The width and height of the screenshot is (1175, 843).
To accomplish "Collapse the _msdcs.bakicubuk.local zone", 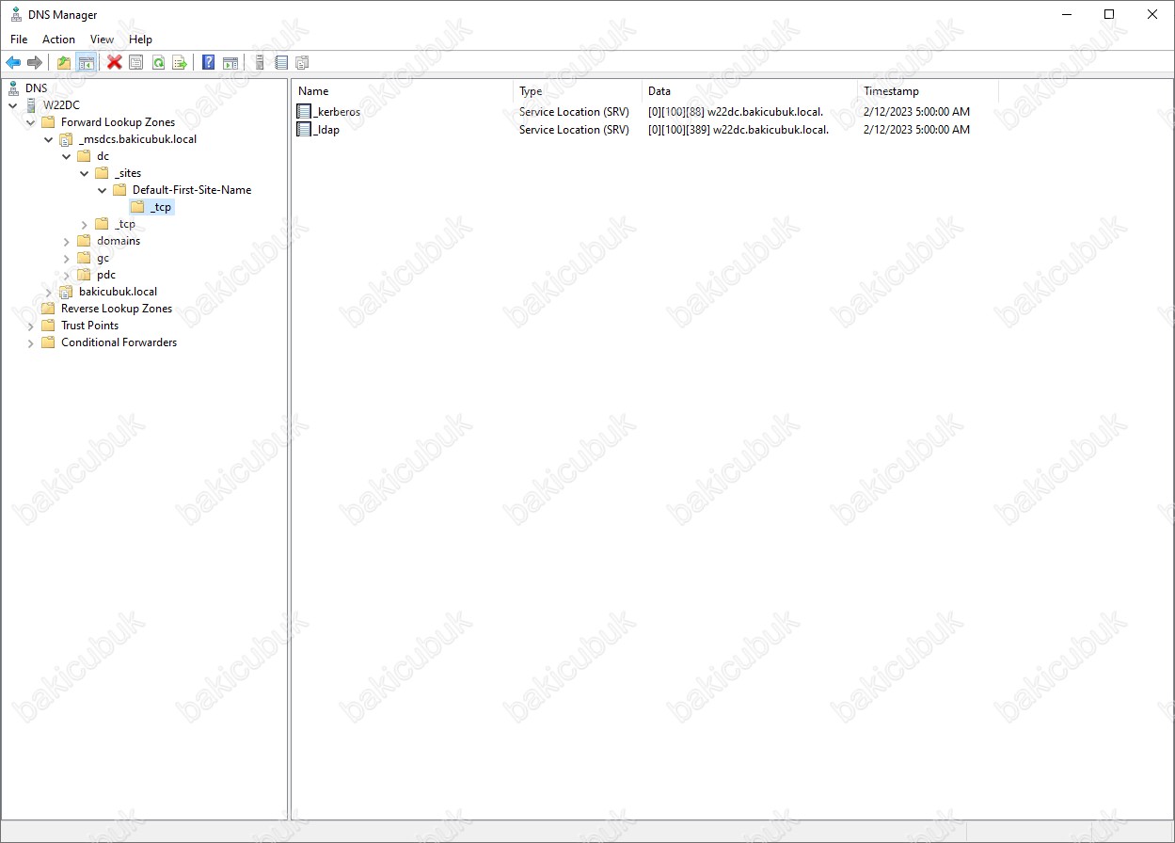I will (49, 139).
